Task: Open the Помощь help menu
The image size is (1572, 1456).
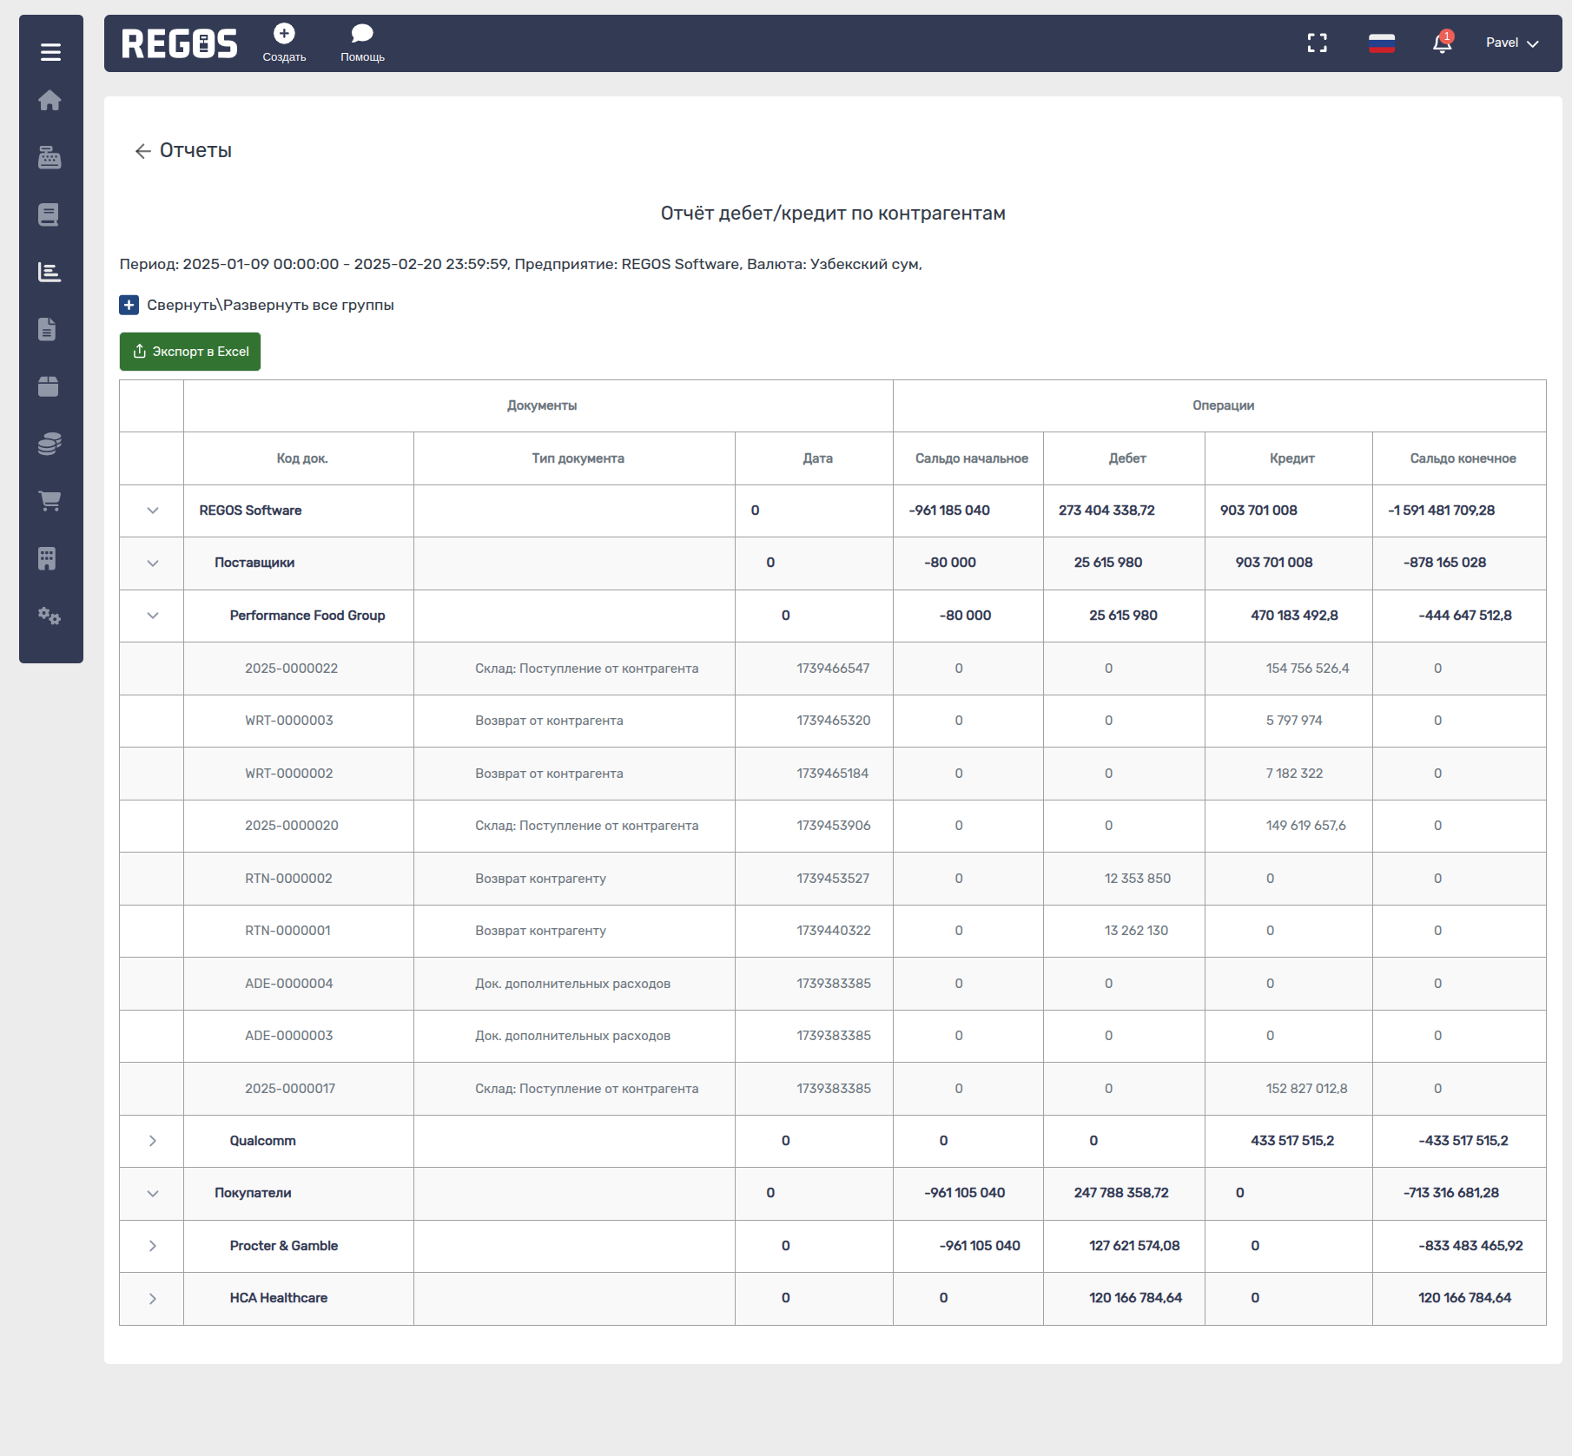Action: (362, 43)
